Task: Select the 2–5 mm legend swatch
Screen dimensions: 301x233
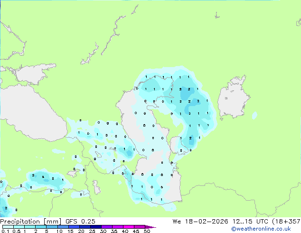Action: [x=41, y=227]
